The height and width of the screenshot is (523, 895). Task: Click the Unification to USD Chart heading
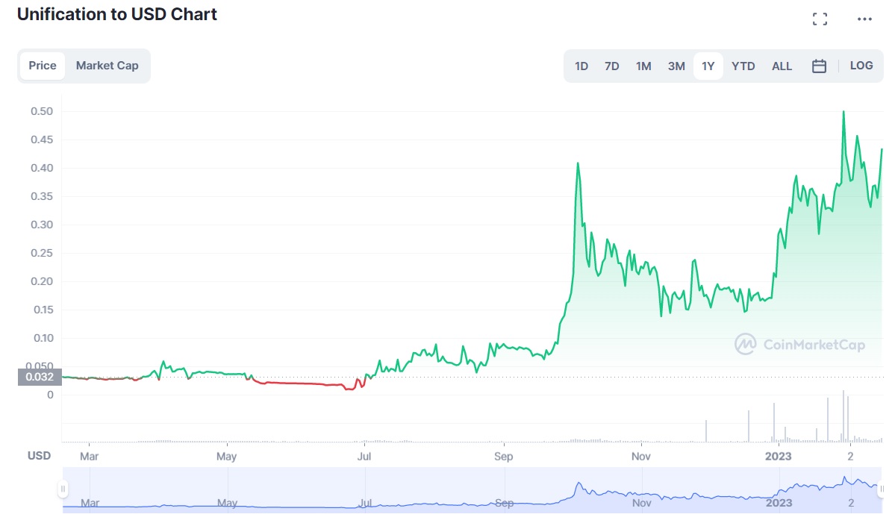coord(116,14)
